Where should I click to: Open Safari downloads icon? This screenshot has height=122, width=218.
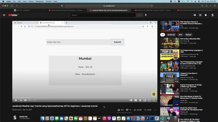202,6
